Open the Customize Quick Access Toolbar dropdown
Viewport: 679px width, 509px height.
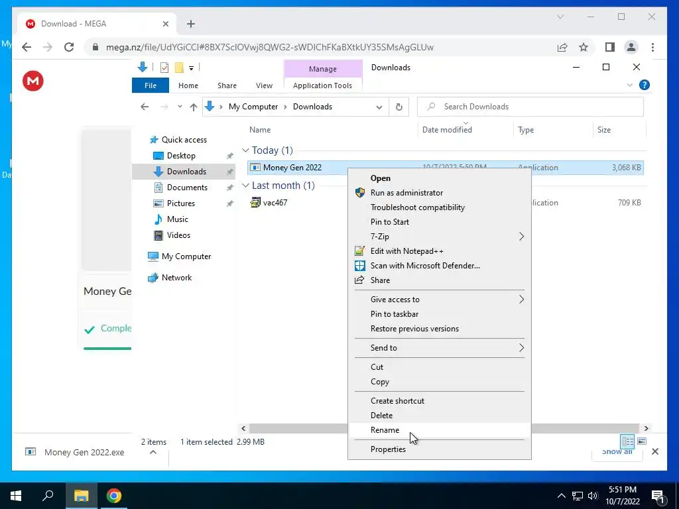click(x=191, y=68)
